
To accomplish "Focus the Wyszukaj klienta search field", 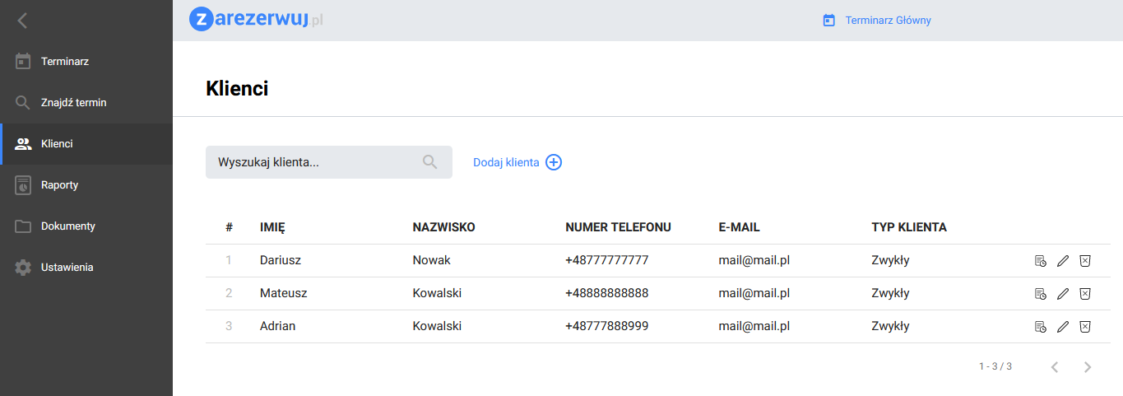I will (313, 162).
